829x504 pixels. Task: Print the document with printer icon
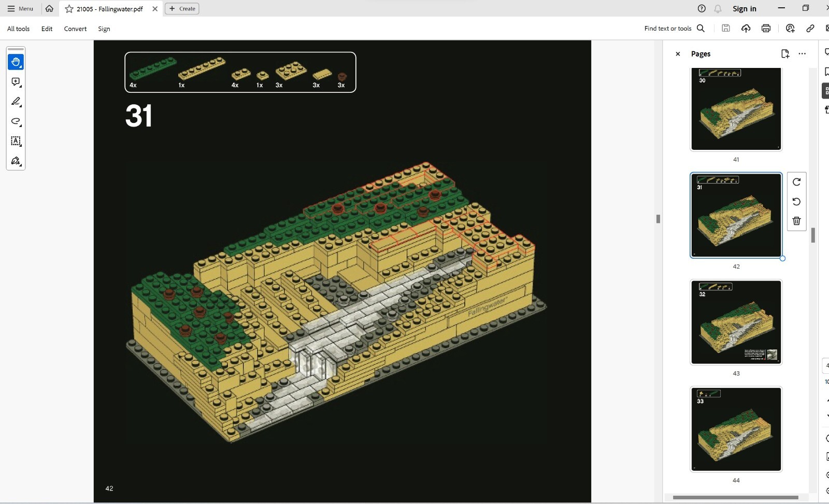(766, 29)
